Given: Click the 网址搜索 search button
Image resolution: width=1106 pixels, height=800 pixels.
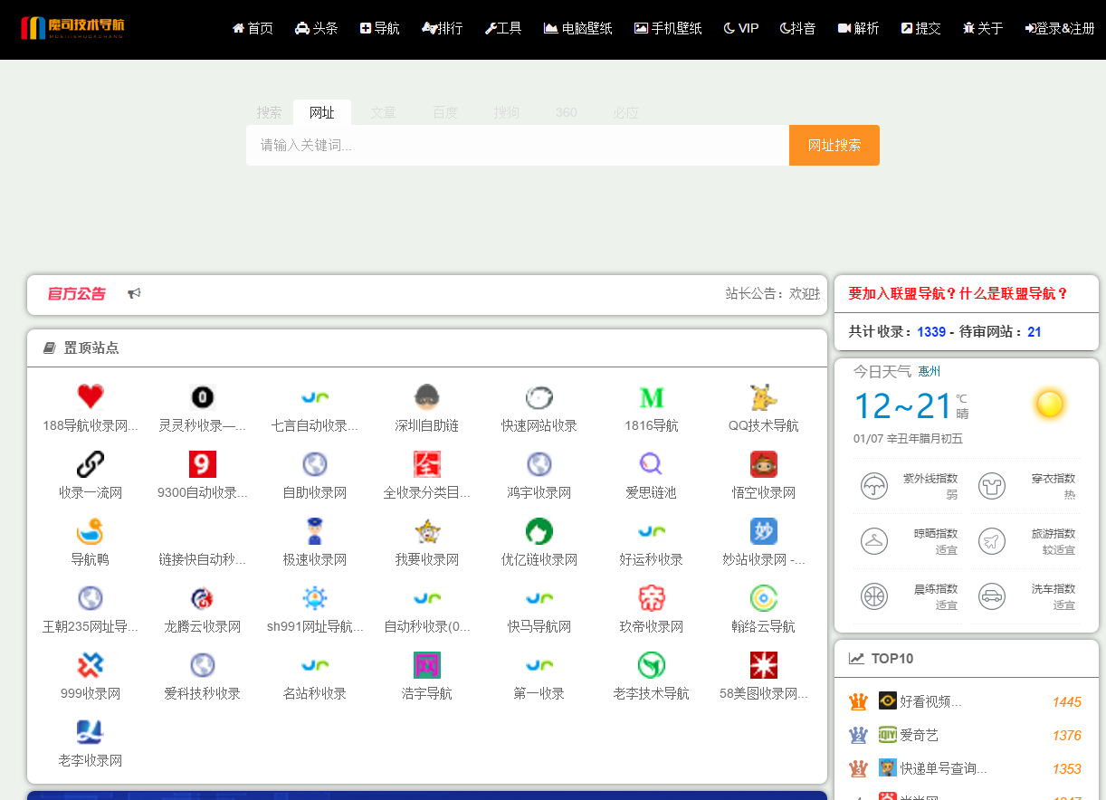Looking at the screenshot, I should tap(833, 145).
